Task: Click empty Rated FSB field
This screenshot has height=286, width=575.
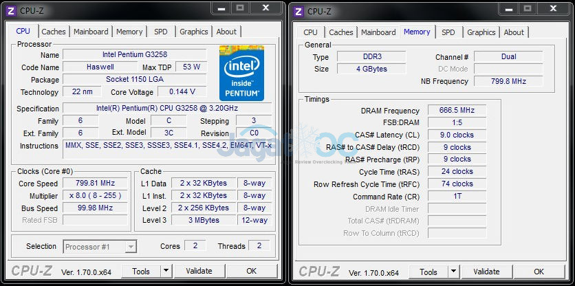Action: [96, 220]
